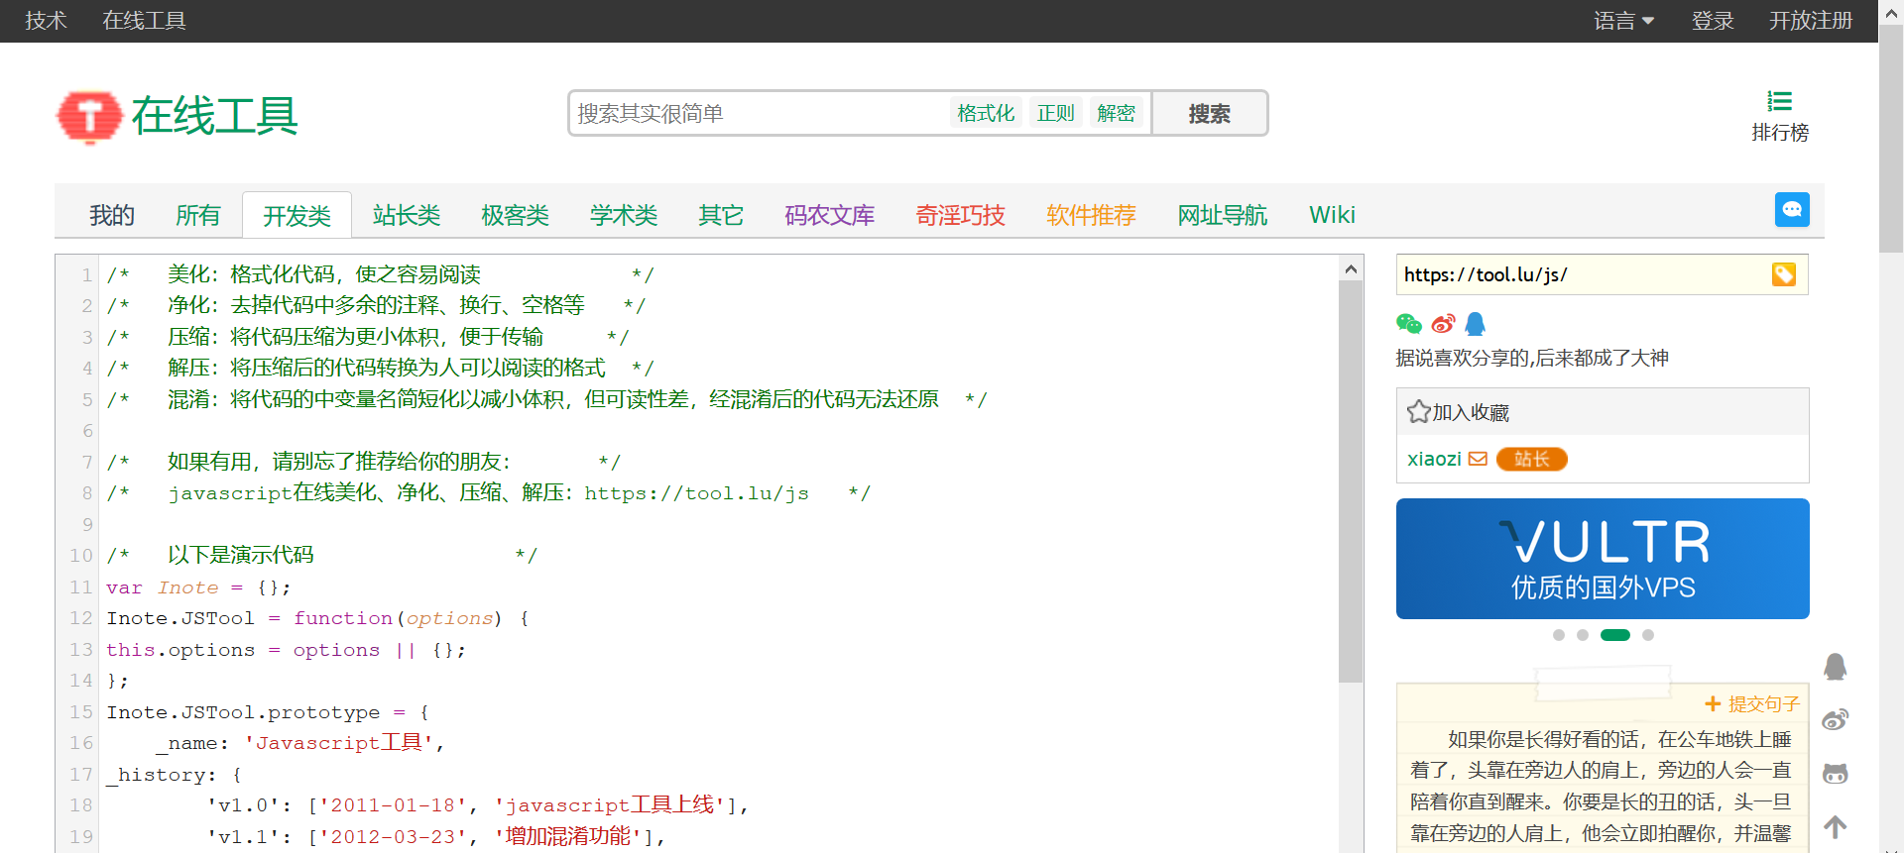Open the 码农文库 tab

point(829,215)
